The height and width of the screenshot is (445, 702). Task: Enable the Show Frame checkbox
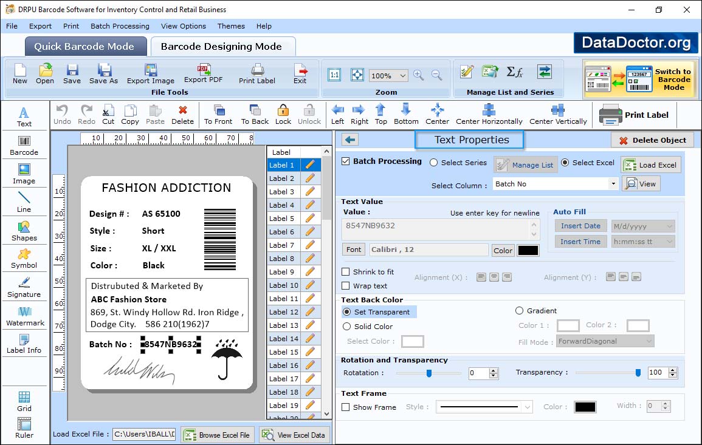[346, 407]
